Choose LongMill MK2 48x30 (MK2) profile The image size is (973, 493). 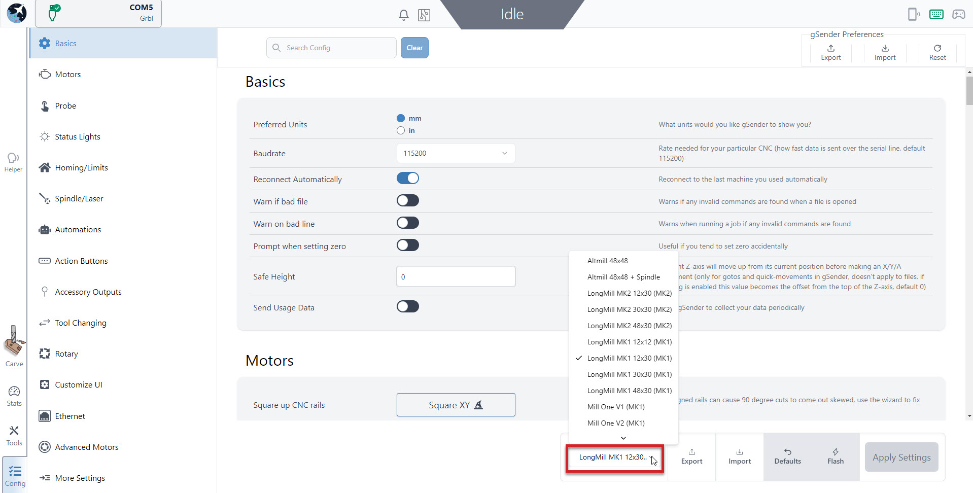click(x=623, y=326)
